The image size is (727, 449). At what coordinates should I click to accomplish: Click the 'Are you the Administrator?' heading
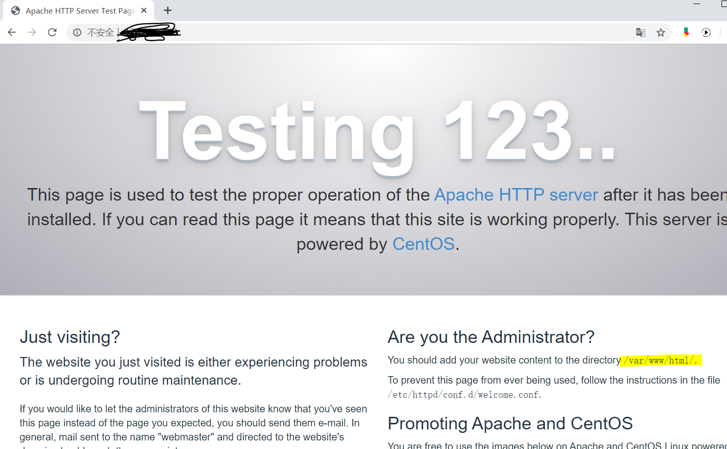[x=491, y=337]
